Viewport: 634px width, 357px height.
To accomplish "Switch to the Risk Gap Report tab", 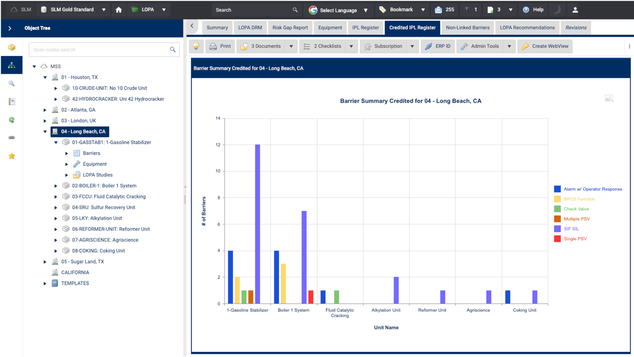I will click(x=290, y=28).
